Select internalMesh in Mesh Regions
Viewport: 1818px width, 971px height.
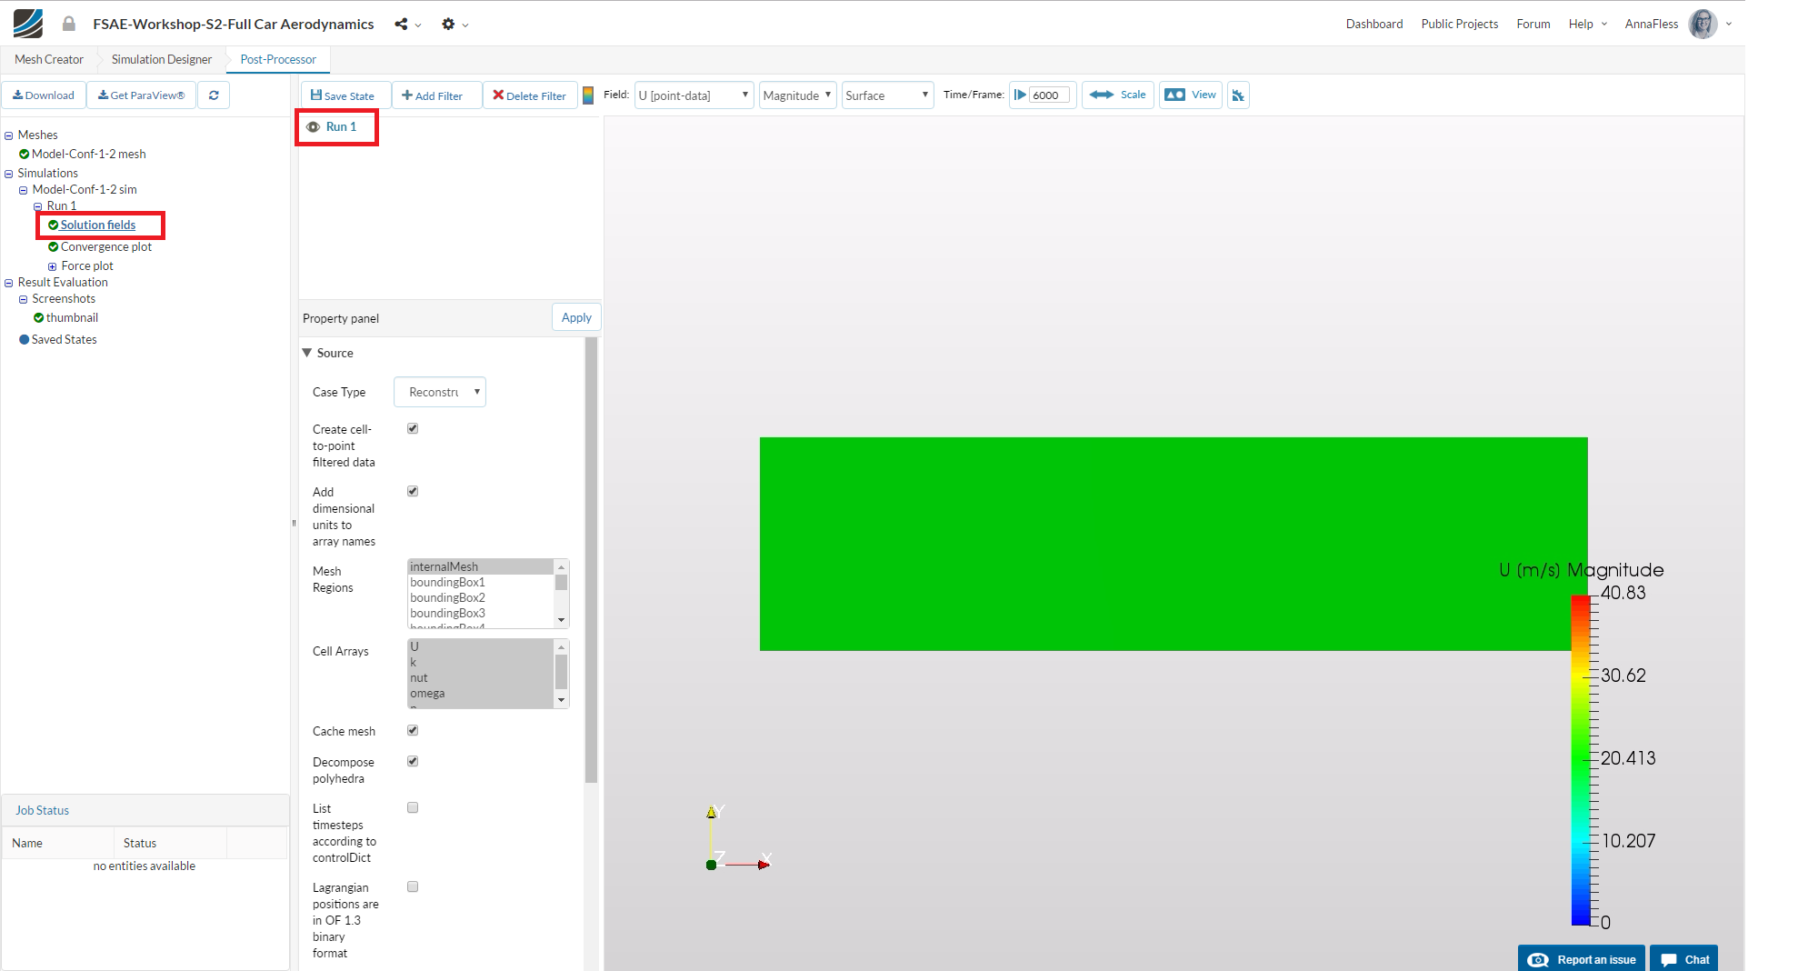click(x=481, y=566)
